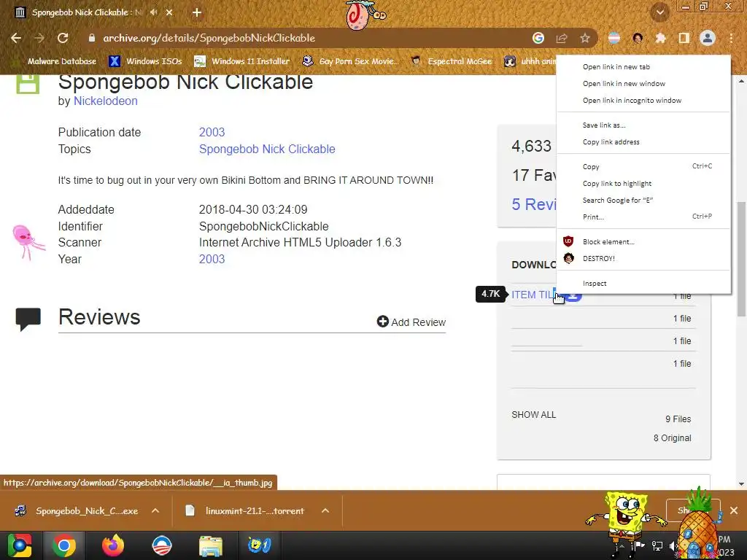
Task: Click the page vertical scrollbar thumb
Action: click(x=741, y=259)
